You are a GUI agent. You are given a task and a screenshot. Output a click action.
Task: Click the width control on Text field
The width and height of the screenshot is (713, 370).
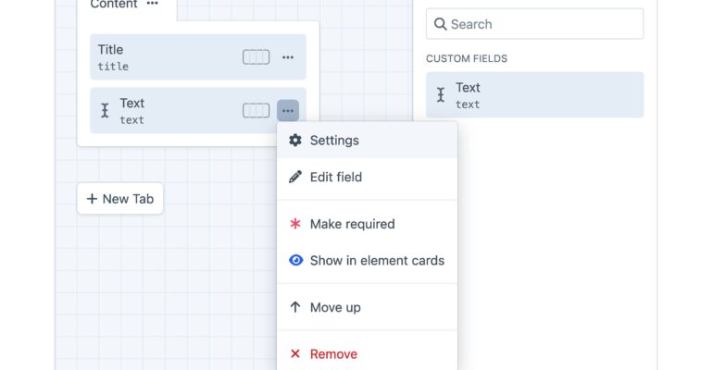pyautogui.click(x=256, y=110)
